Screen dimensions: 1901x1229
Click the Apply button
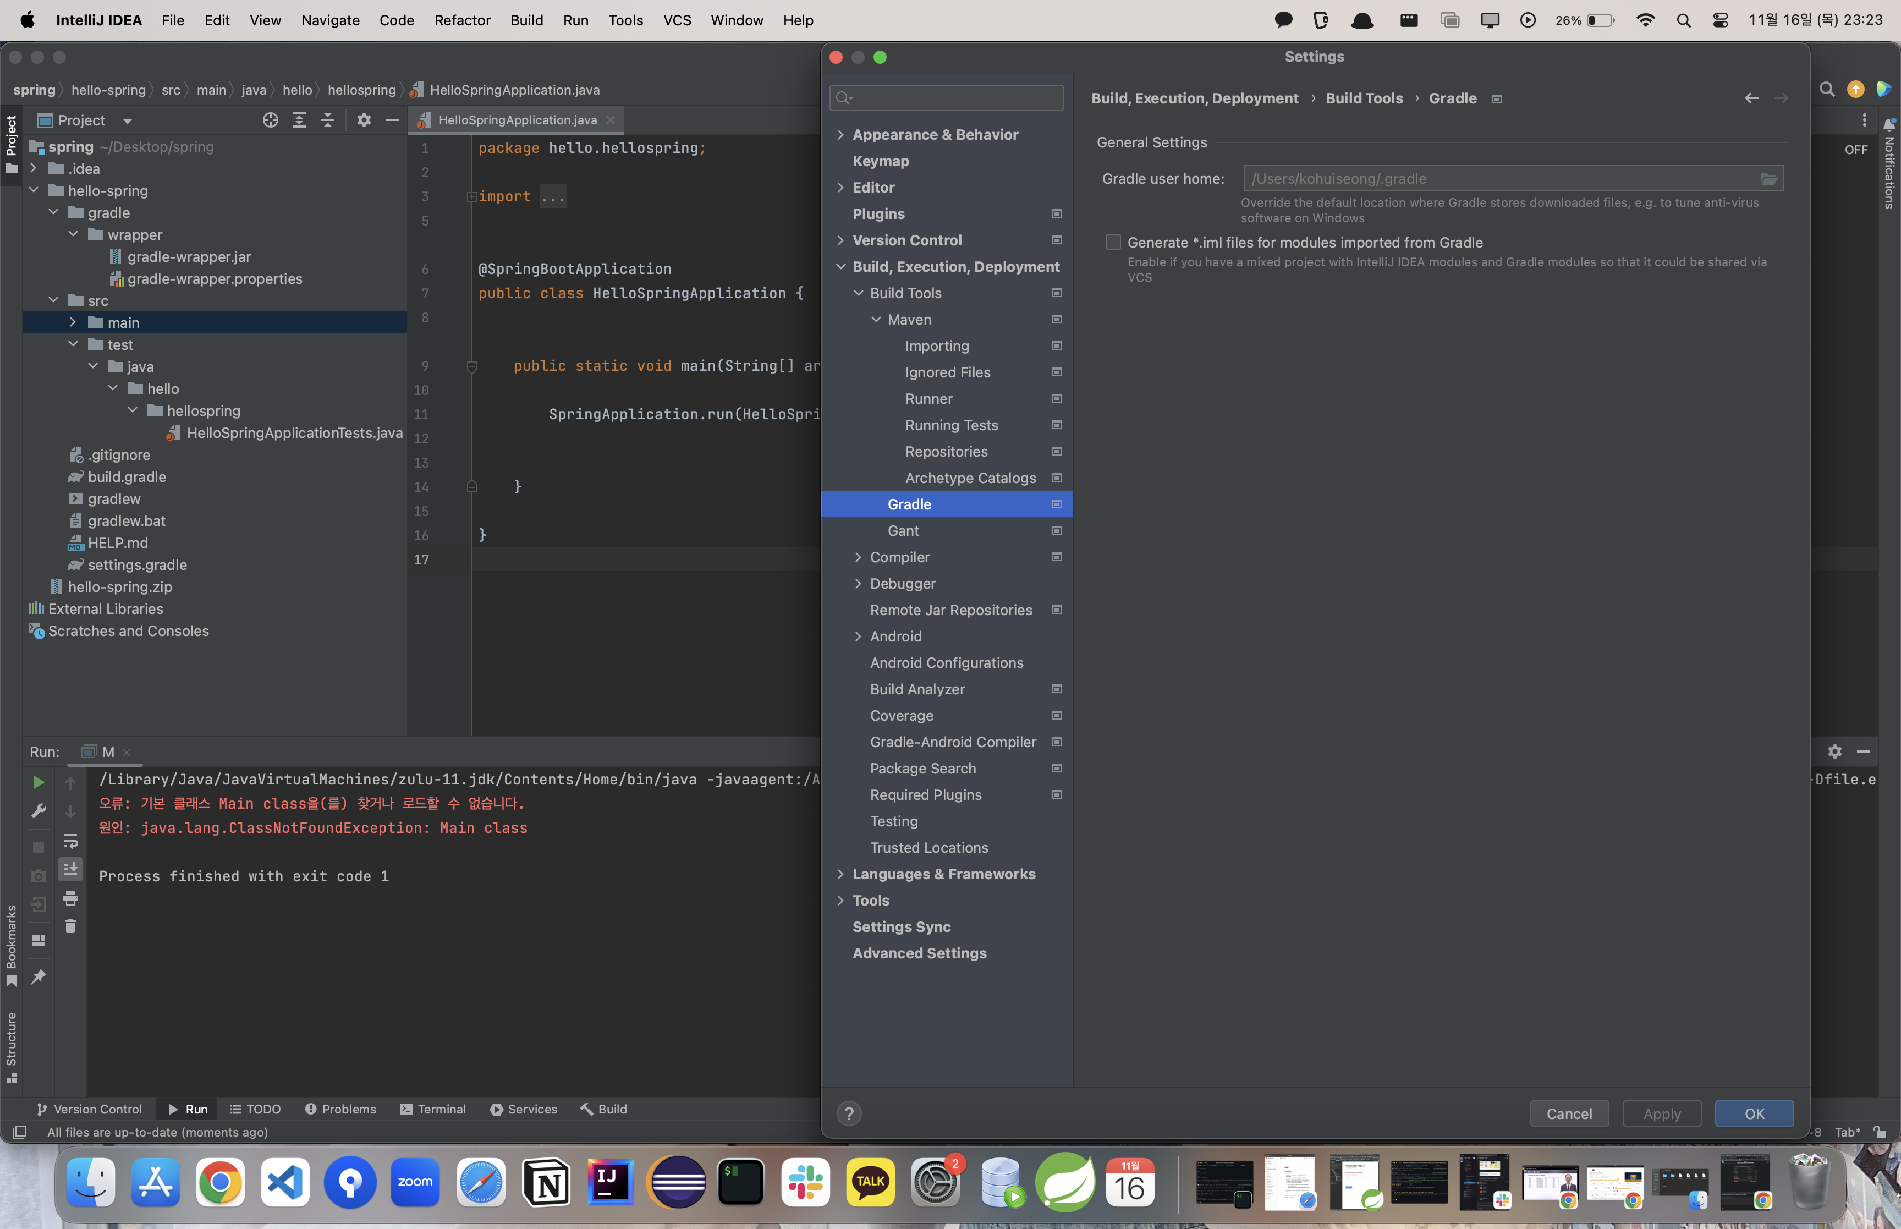click(x=1661, y=1112)
